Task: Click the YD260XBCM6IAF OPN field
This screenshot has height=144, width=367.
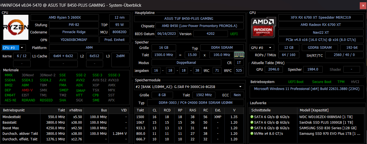Action: [74, 40]
